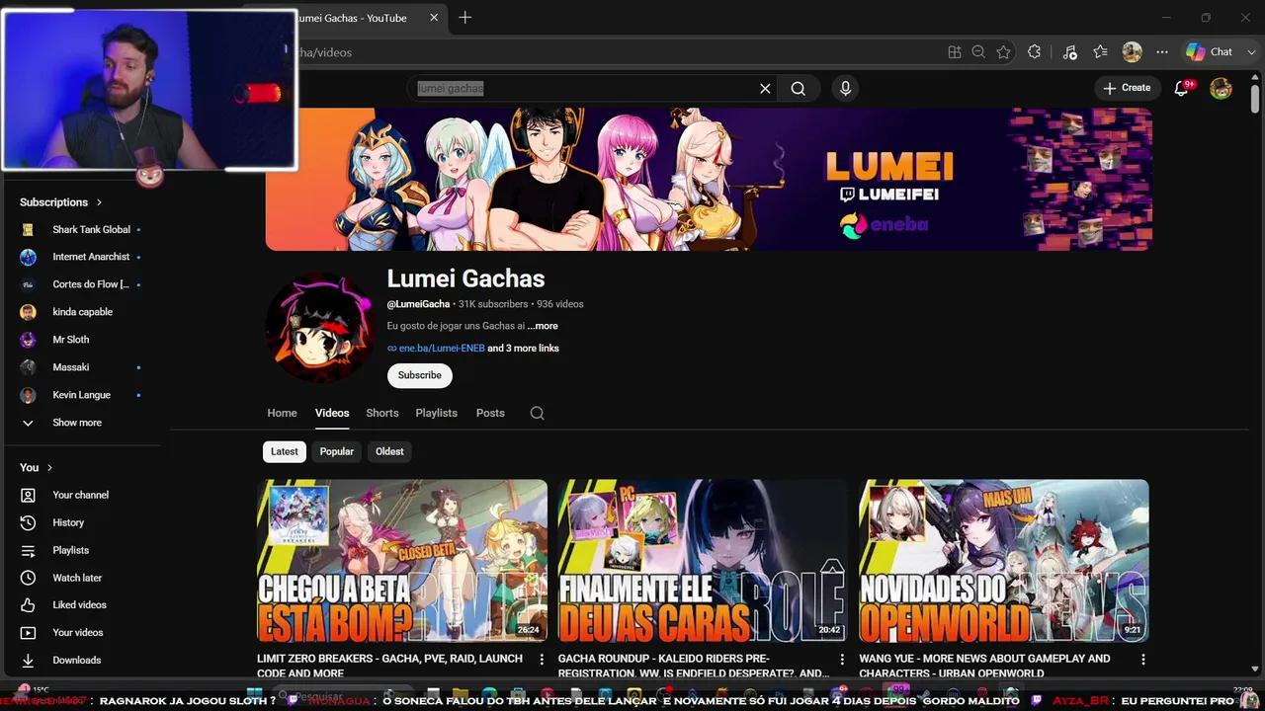
Task: Open Liked videos in sidebar
Action: pyautogui.click(x=81, y=604)
